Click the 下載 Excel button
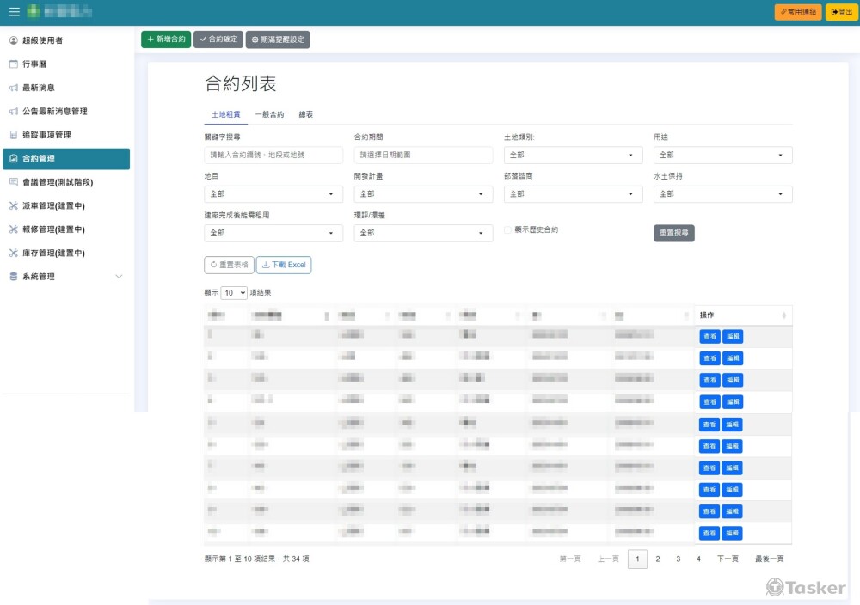The height and width of the screenshot is (605, 860). (x=284, y=265)
